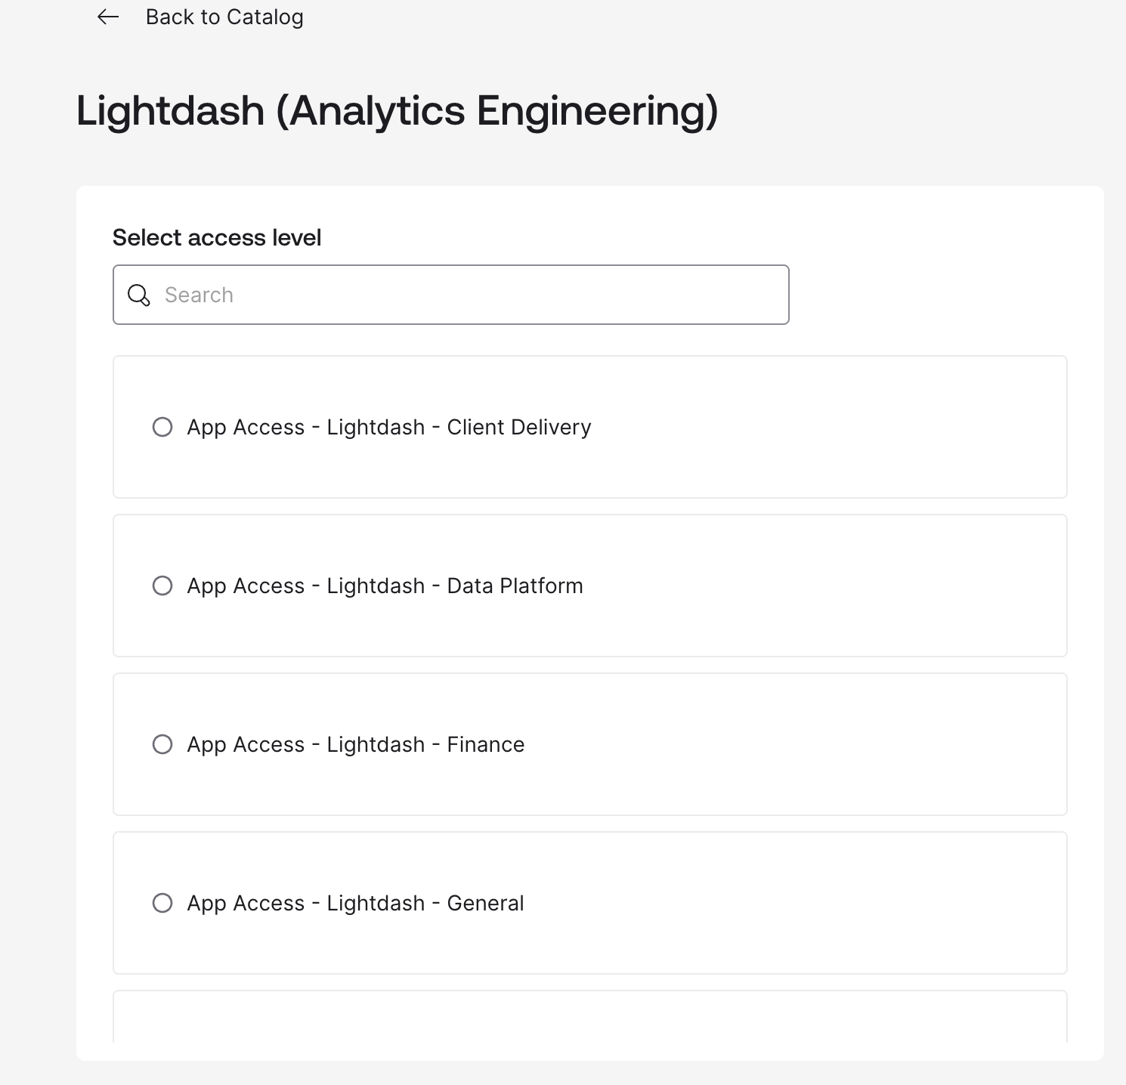Screen dimensions: 1126x1085
Task: Click the back arrow icon
Action: (108, 17)
